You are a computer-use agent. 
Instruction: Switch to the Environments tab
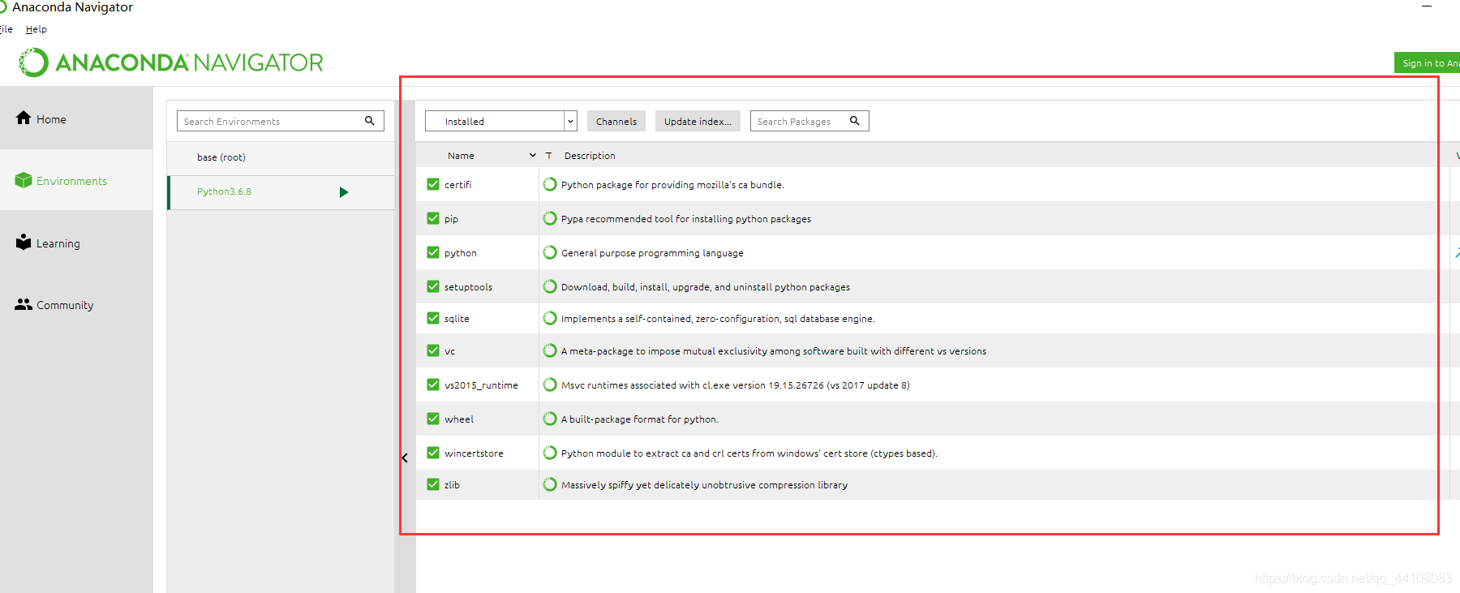point(76,180)
